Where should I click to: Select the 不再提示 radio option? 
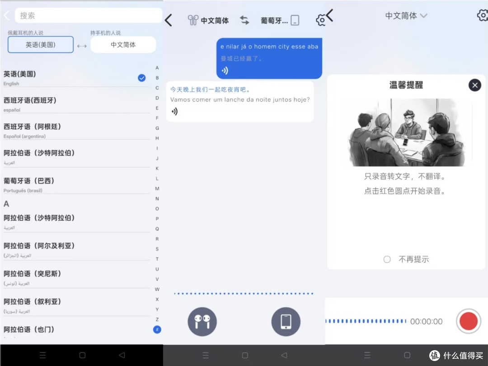387,259
